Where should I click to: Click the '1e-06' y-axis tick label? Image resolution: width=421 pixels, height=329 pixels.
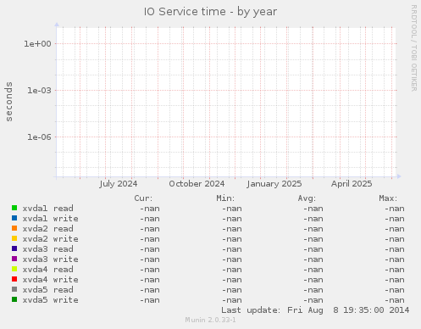click(x=39, y=137)
